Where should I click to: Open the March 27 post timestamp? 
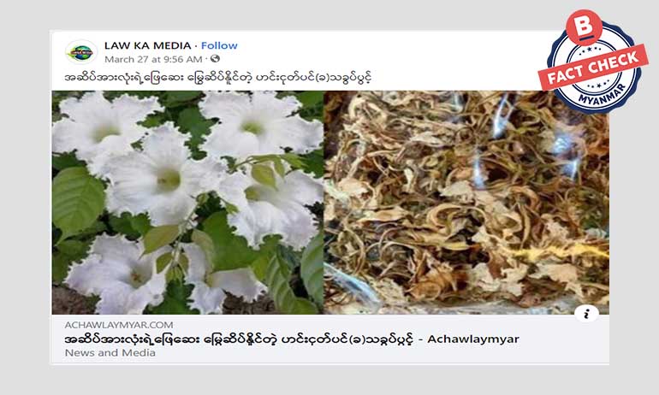pyautogui.click(x=153, y=59)
